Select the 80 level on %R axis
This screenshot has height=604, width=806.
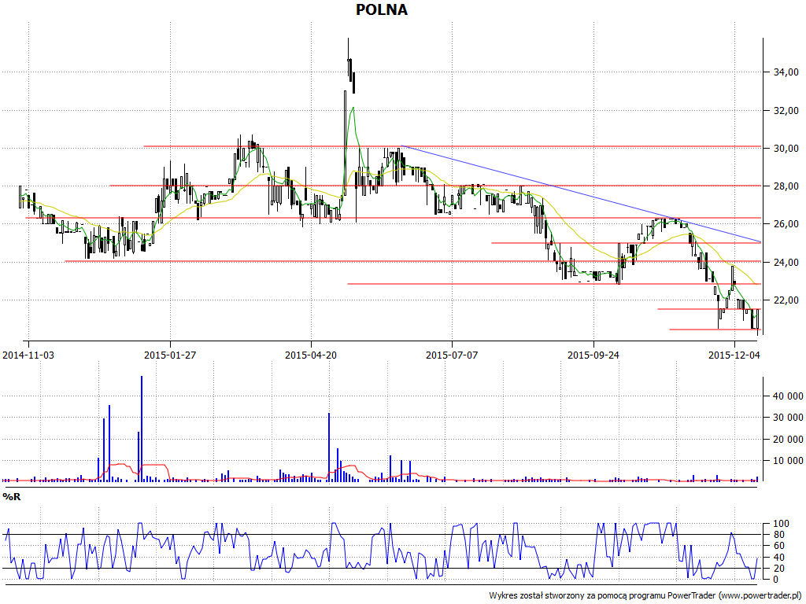coord(778,535)
